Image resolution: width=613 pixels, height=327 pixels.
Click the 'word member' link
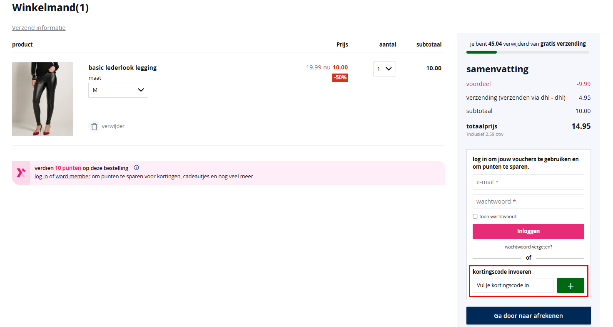pos(73,176)
